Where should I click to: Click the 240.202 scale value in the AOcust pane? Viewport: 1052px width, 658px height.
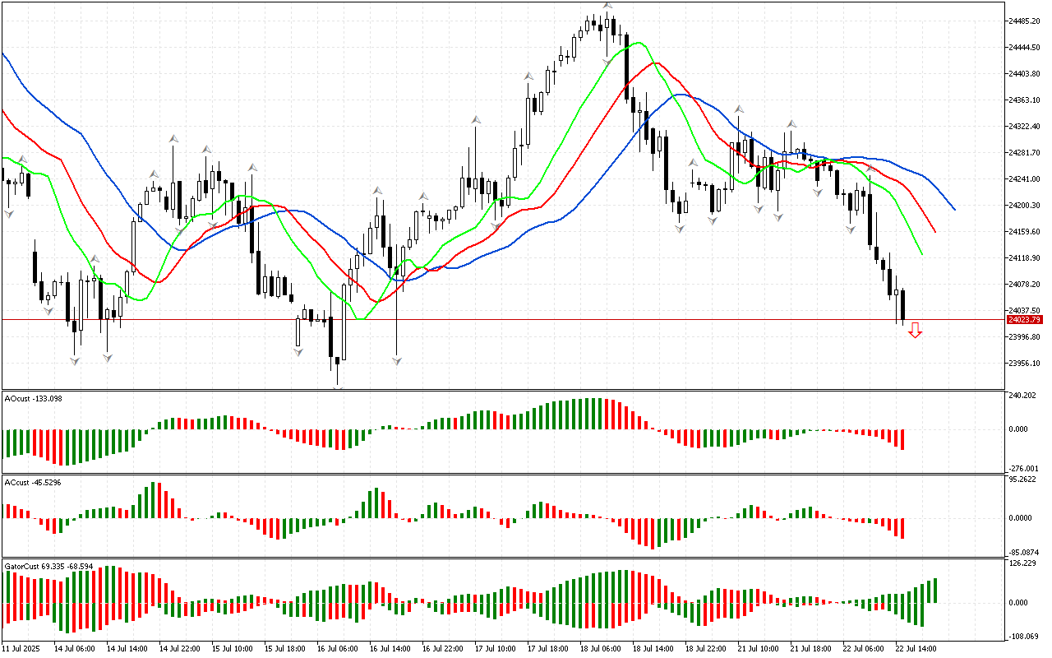click(x=1024, y=396)
